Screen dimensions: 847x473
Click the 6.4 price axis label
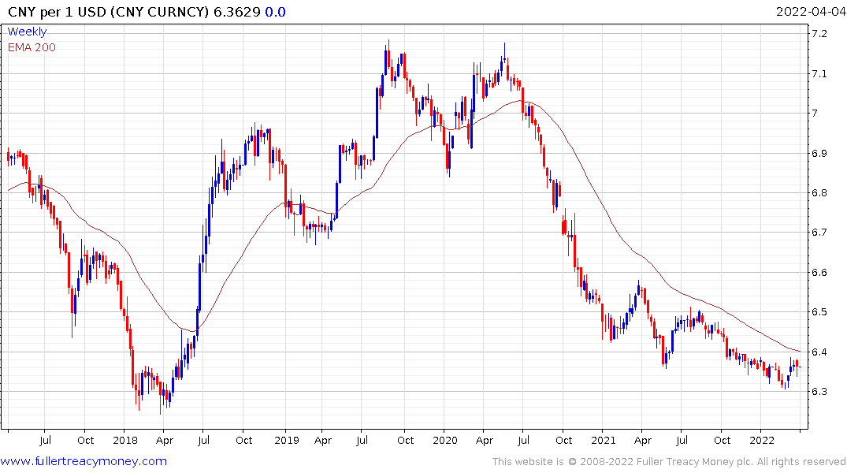(x=819, y=352)
